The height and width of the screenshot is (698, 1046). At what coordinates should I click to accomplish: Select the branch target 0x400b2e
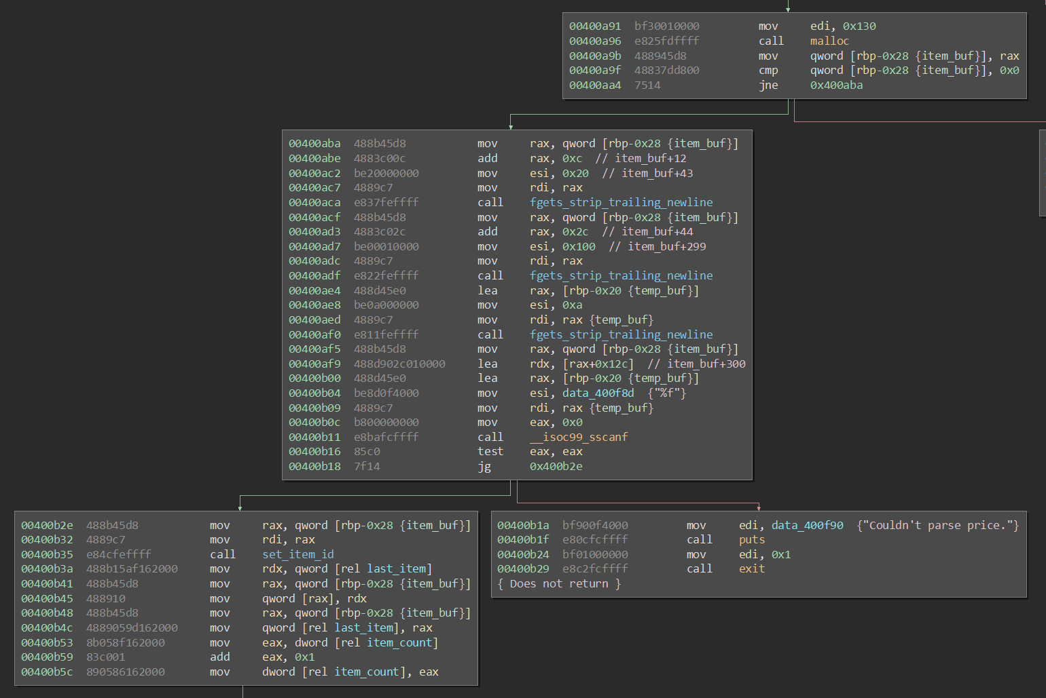tap(556, 466)
